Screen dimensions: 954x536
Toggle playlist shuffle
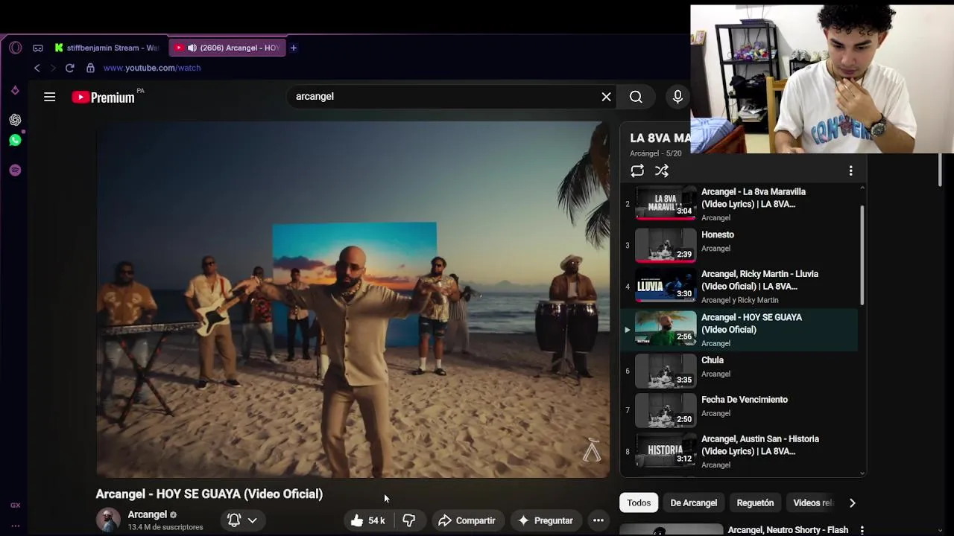662,171
